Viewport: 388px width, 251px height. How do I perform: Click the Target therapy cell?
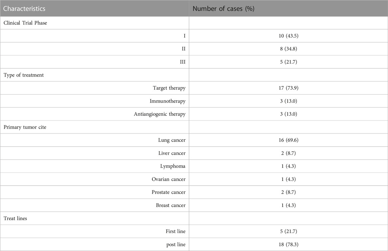point(169,88)
